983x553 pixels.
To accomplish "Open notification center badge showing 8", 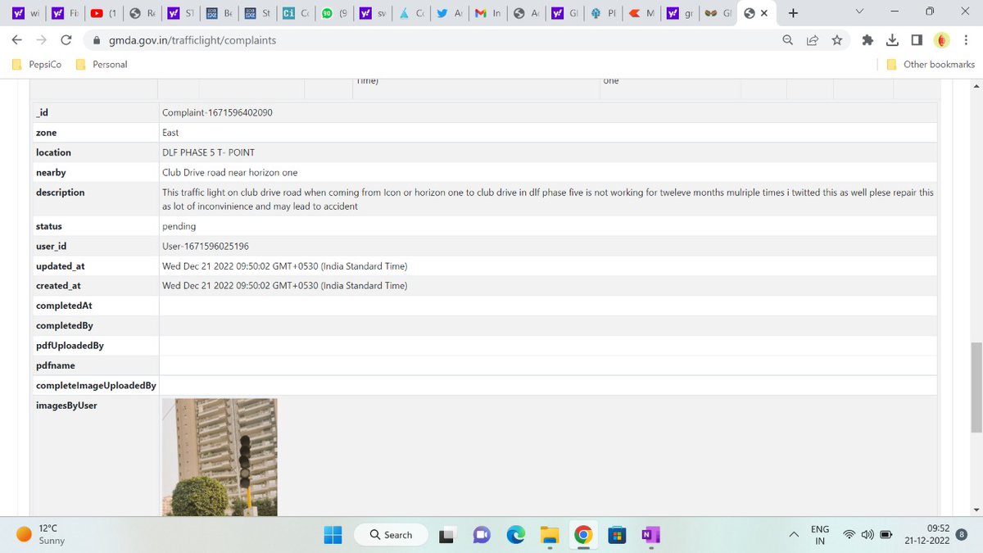I will pyautogui.click(x=963, y=533).
